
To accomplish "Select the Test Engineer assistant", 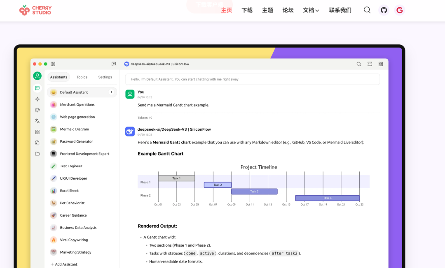I will coord(82,166).
